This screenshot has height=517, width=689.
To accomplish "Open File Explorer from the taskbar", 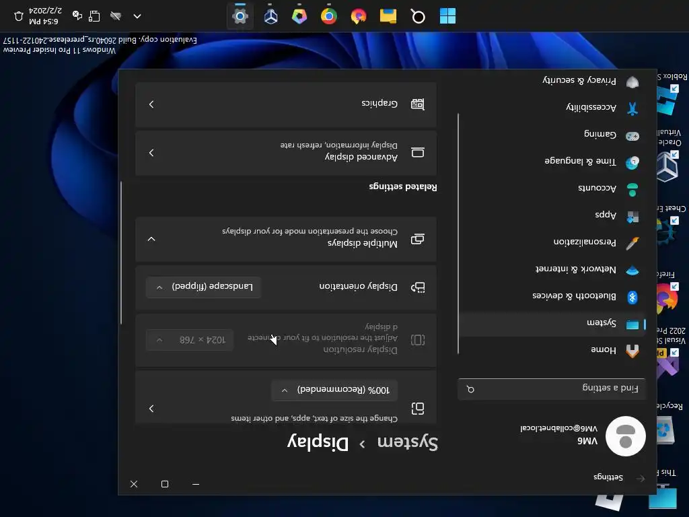I will coord(388,16).
